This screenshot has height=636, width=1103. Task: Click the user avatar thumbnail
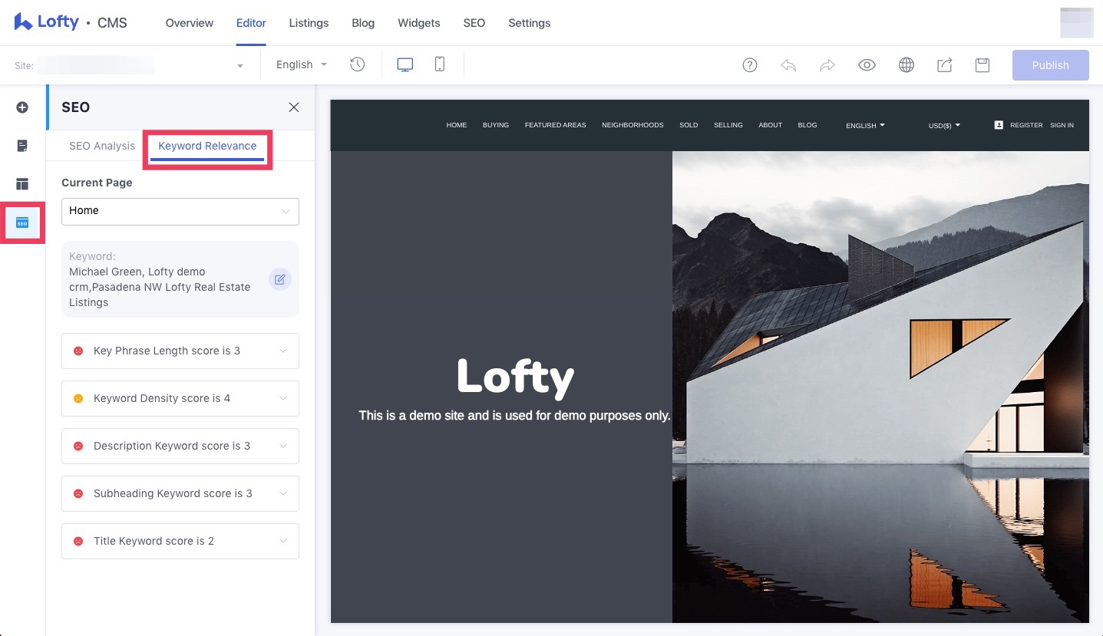1076,22
